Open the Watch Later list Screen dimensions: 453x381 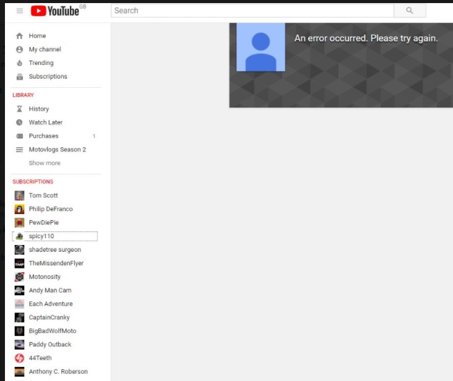46,122
